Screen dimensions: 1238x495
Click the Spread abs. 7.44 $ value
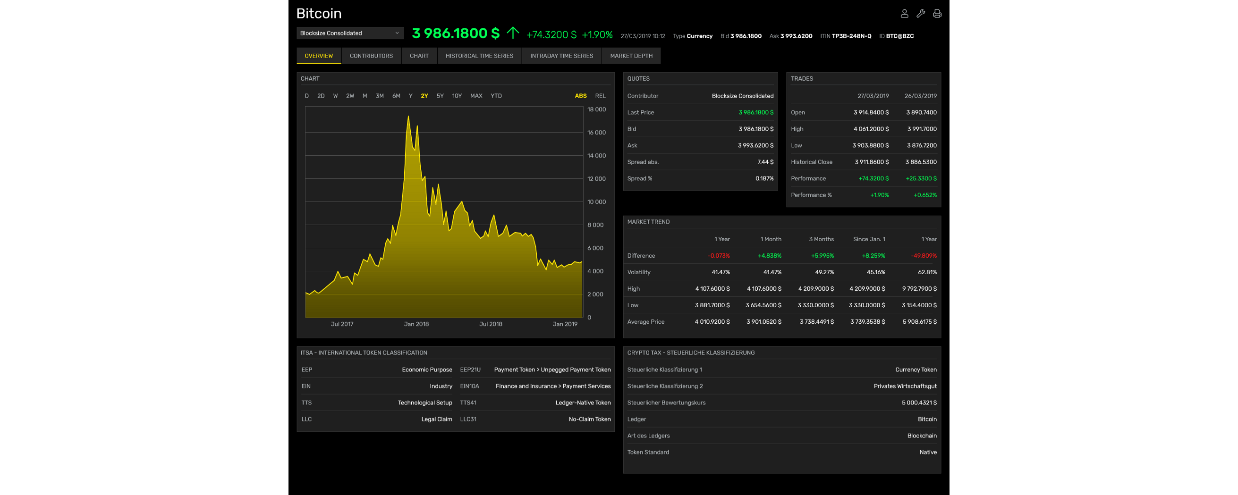(x=765, y=162)
